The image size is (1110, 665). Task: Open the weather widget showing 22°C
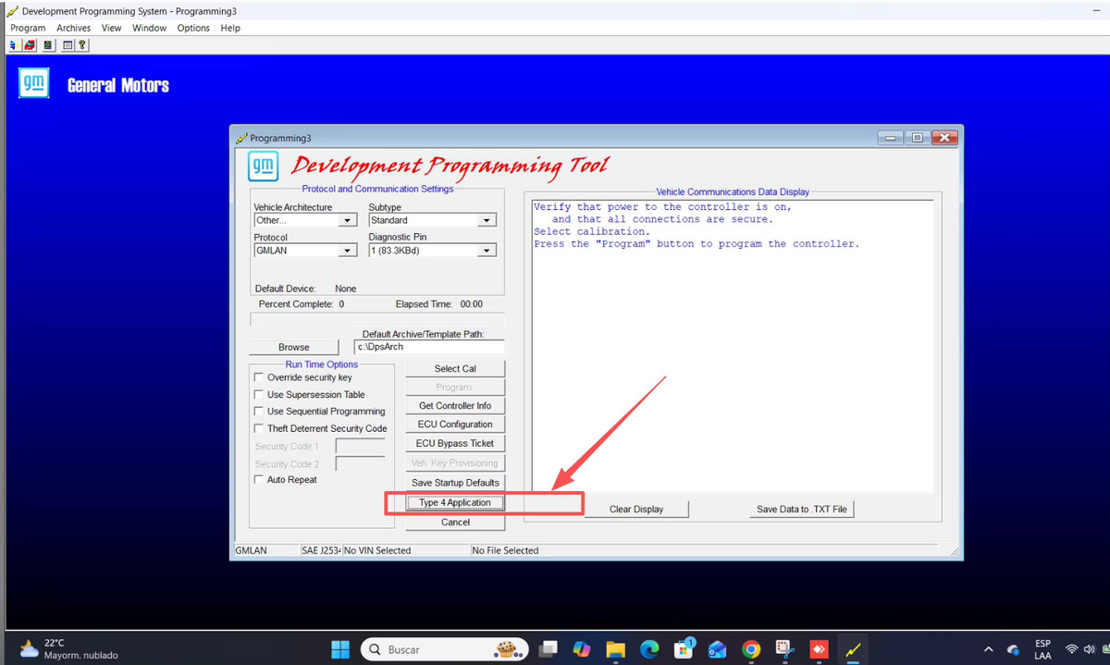(68, 648)
